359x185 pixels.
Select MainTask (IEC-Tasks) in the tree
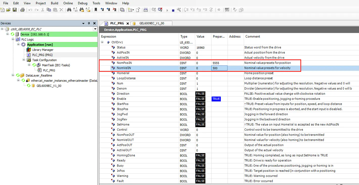56,65
